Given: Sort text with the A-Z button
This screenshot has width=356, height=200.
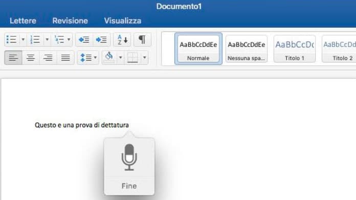Looking at the screenshot, I should coord(122,40).
